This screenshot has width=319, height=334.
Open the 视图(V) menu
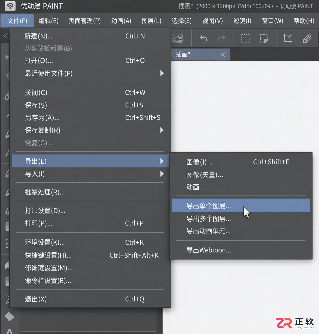212,21
